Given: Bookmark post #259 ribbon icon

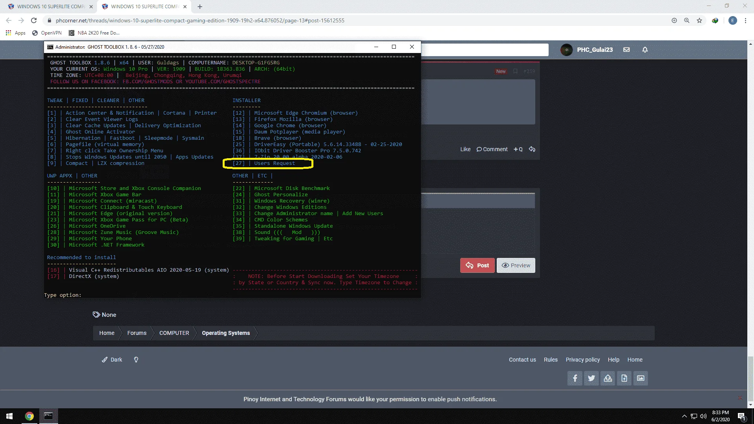Looking at the screenshot, I should [x=515, y=71].
